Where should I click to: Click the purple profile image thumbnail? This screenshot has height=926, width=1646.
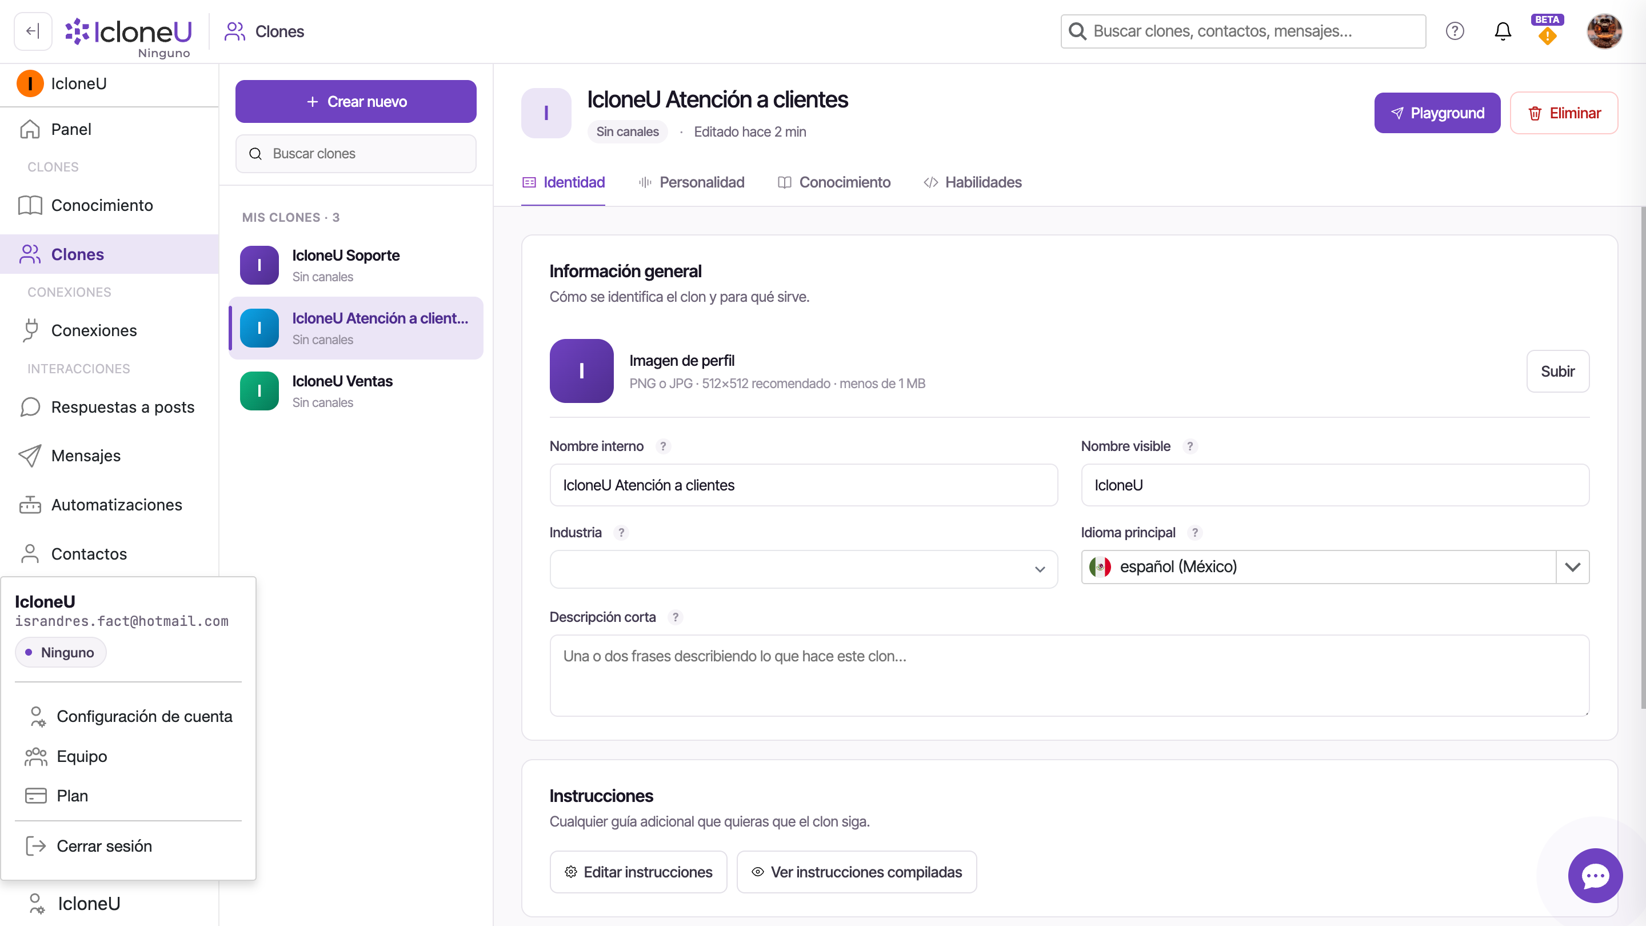tap(581, 370)
